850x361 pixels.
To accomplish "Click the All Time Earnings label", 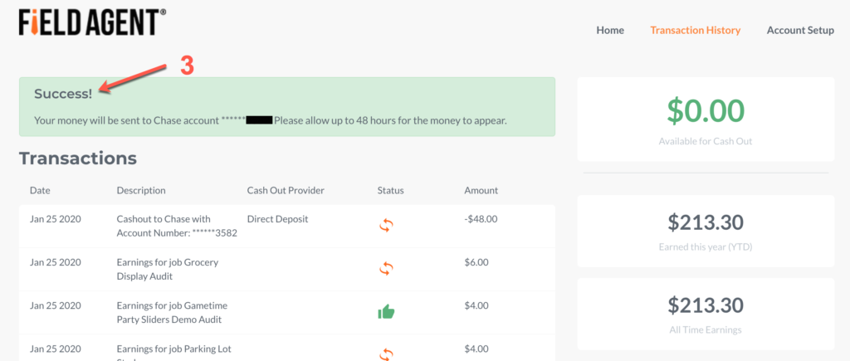I will coord(706,329).
